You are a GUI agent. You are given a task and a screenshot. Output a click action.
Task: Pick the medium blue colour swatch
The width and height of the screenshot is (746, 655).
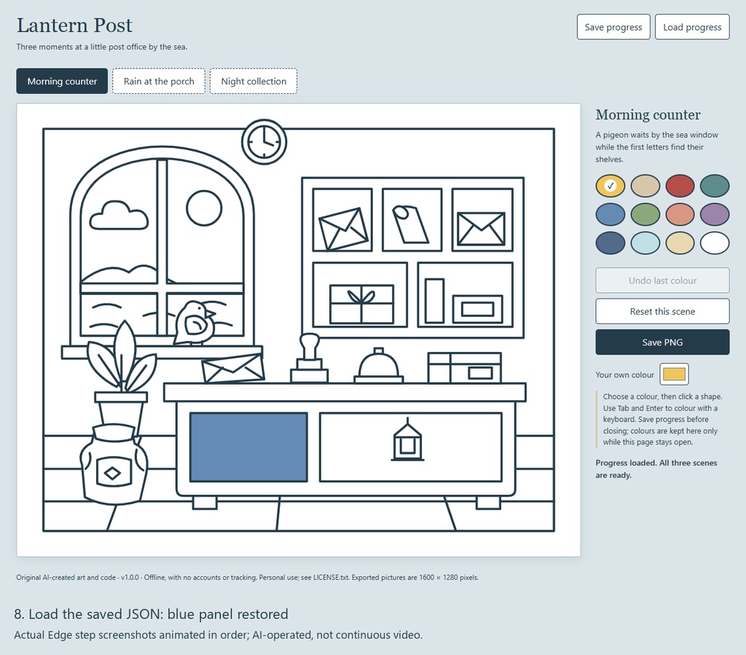pos(610,214)
